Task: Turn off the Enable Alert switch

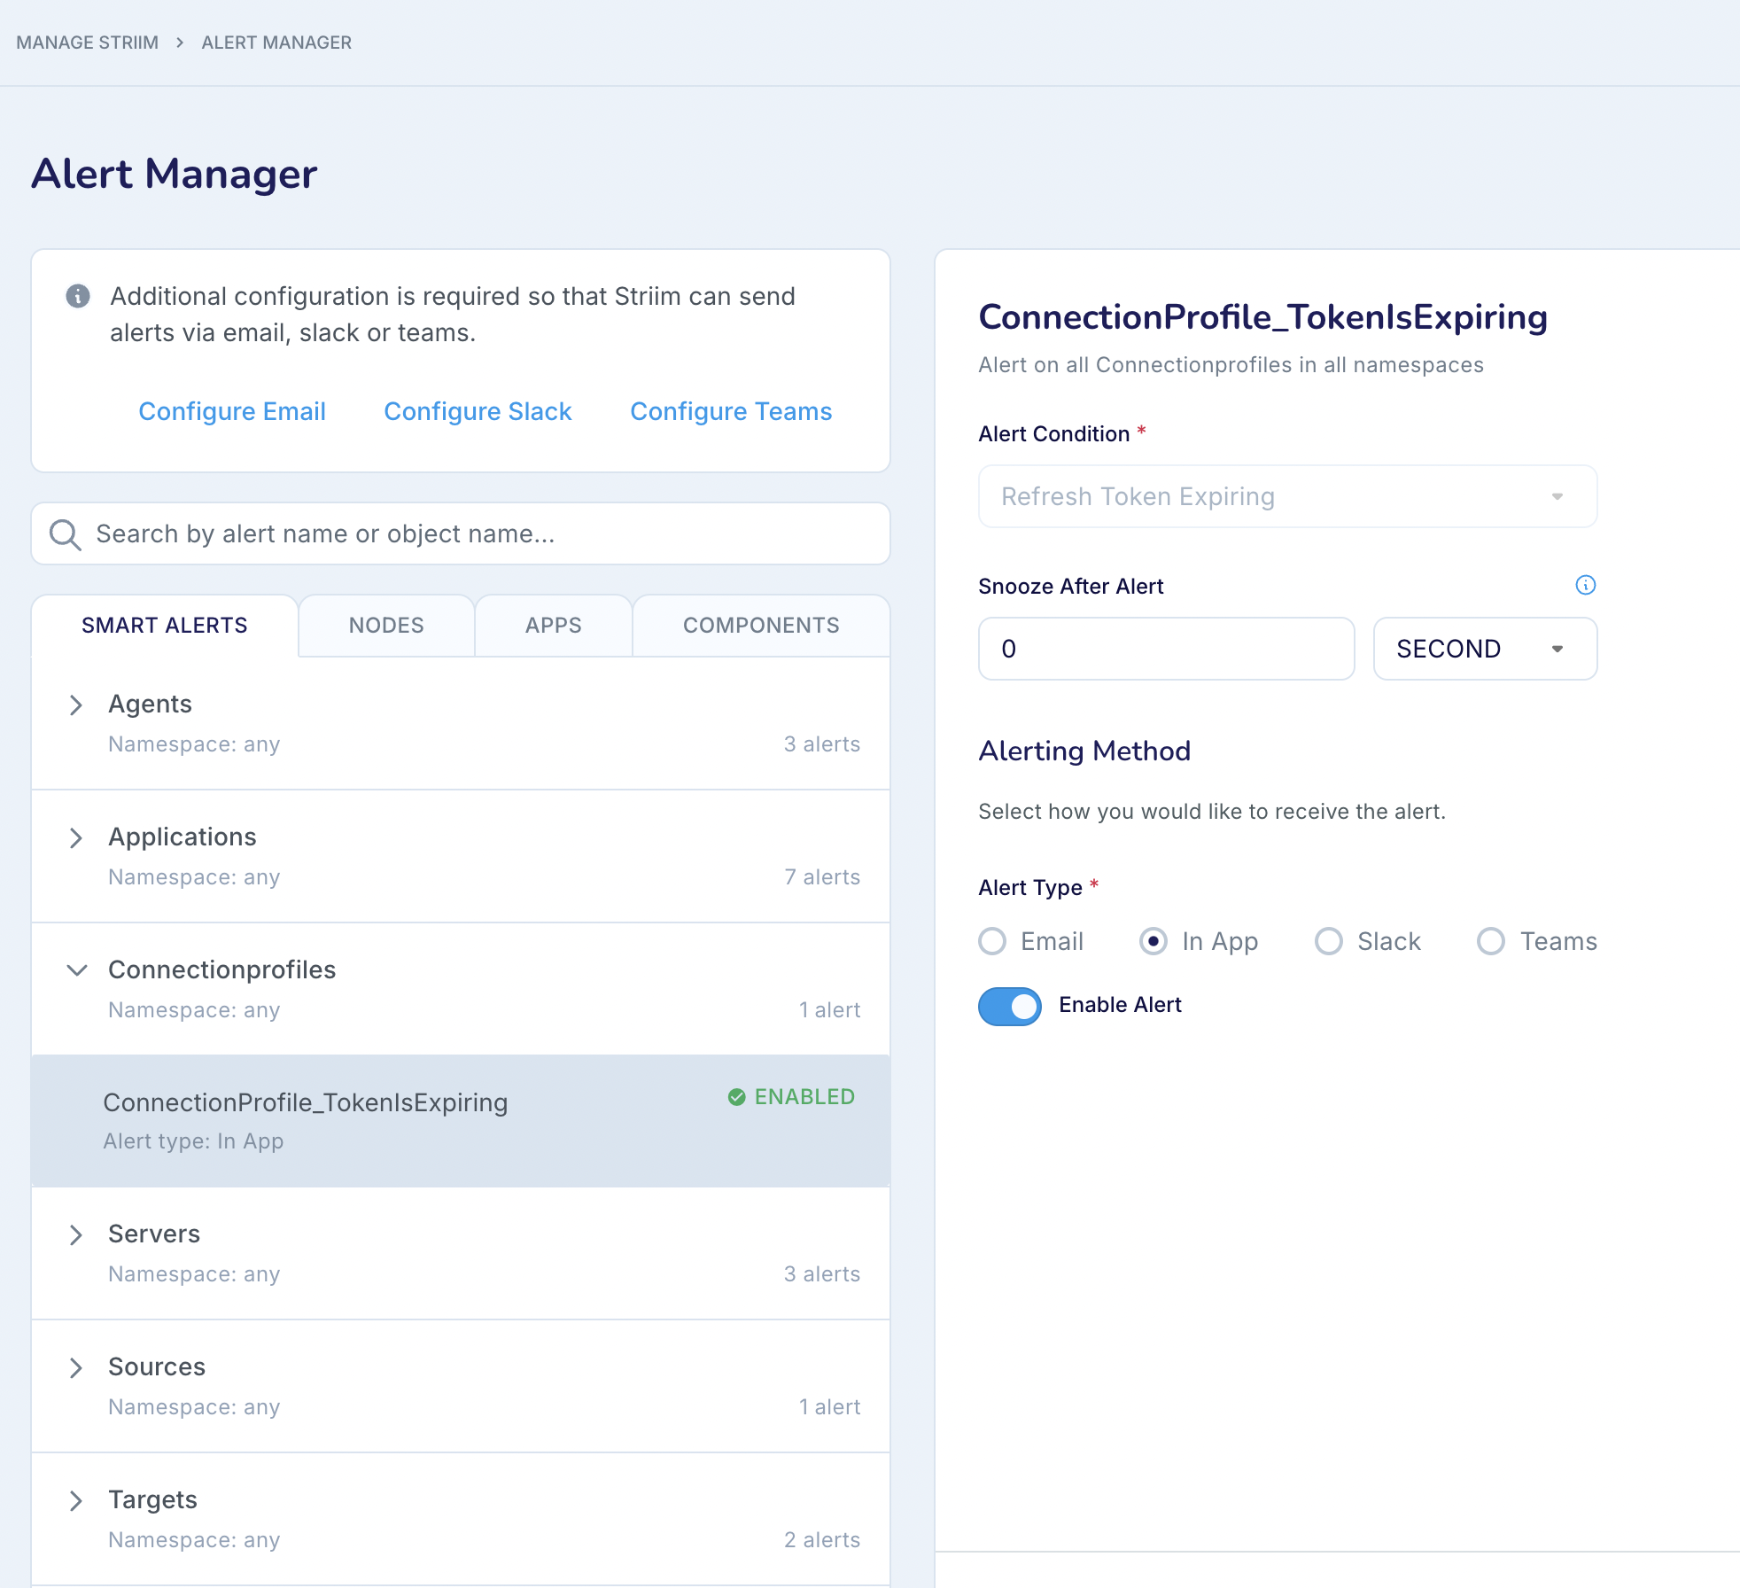Action: [1009, 1006]
